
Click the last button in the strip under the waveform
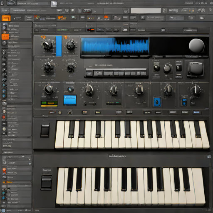click(144, 73)
